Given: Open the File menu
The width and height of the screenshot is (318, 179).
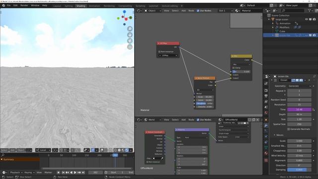Looking at the screenshot, I should point(8,5).
